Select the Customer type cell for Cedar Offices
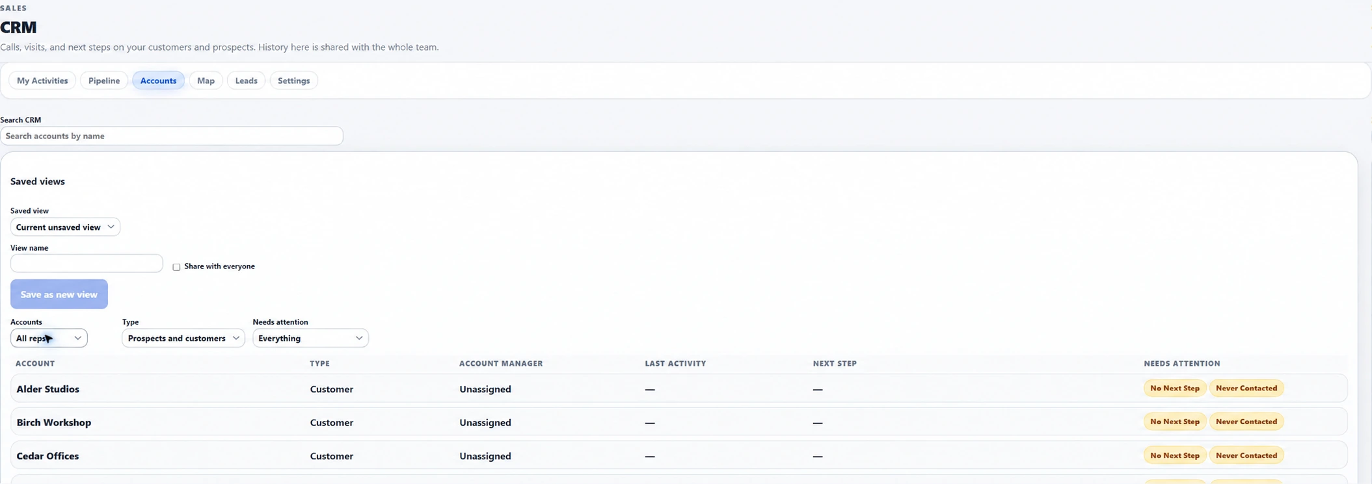This screenshot has height=484, width=1372. (x=332, y=456)
